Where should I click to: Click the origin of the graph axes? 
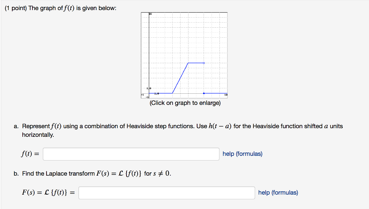pyautogui.click(x=148, y=93)
